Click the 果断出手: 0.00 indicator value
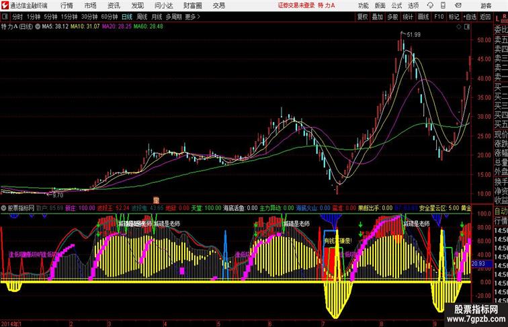Image resolution: width=508 pixels, height=327 pixels. 375,208
